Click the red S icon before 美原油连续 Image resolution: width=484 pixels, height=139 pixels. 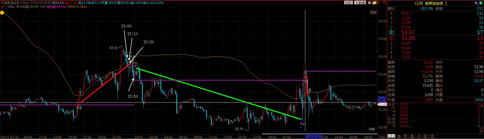pos(2,3)
